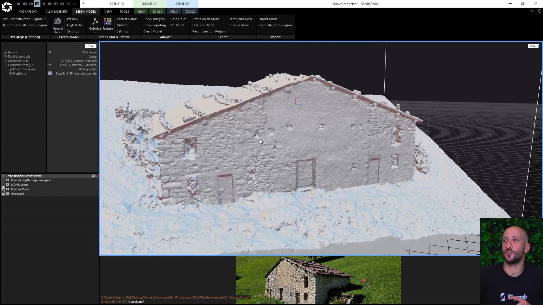Image resolution: width=543 pixels, height=305 pixels.
Task: Maximize the Impostazioni ricostruzione panel
Action: (x=93, y=176)
